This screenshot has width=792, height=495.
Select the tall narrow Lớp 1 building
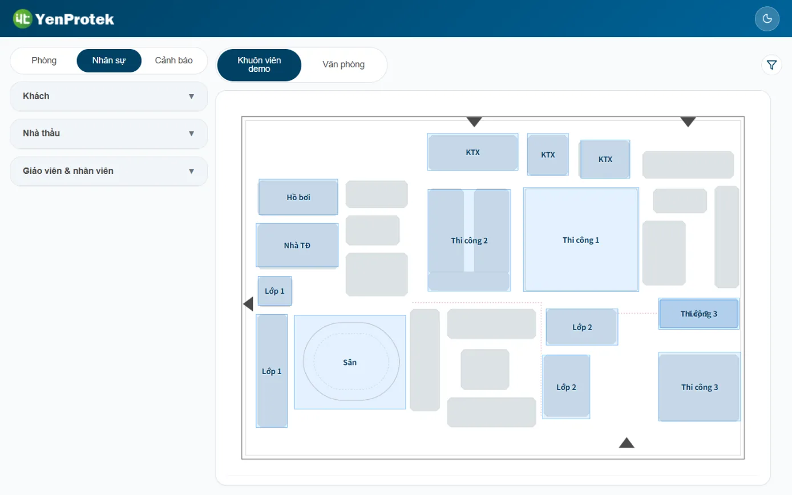click(272, 371)
